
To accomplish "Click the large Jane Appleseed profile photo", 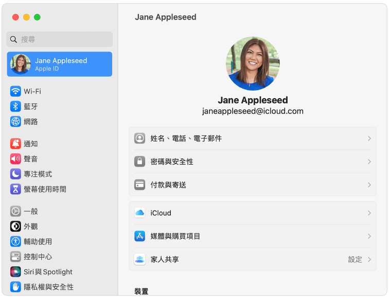I will tap(253, 63).
